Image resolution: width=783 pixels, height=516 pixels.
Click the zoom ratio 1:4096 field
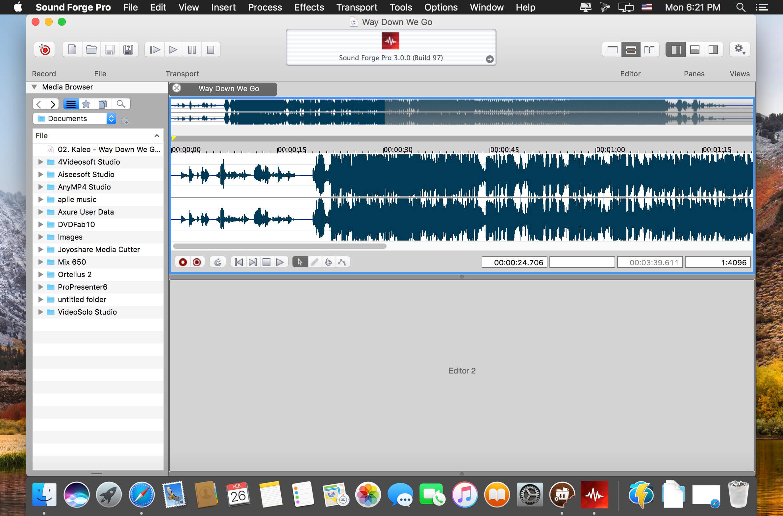point(718,262)
